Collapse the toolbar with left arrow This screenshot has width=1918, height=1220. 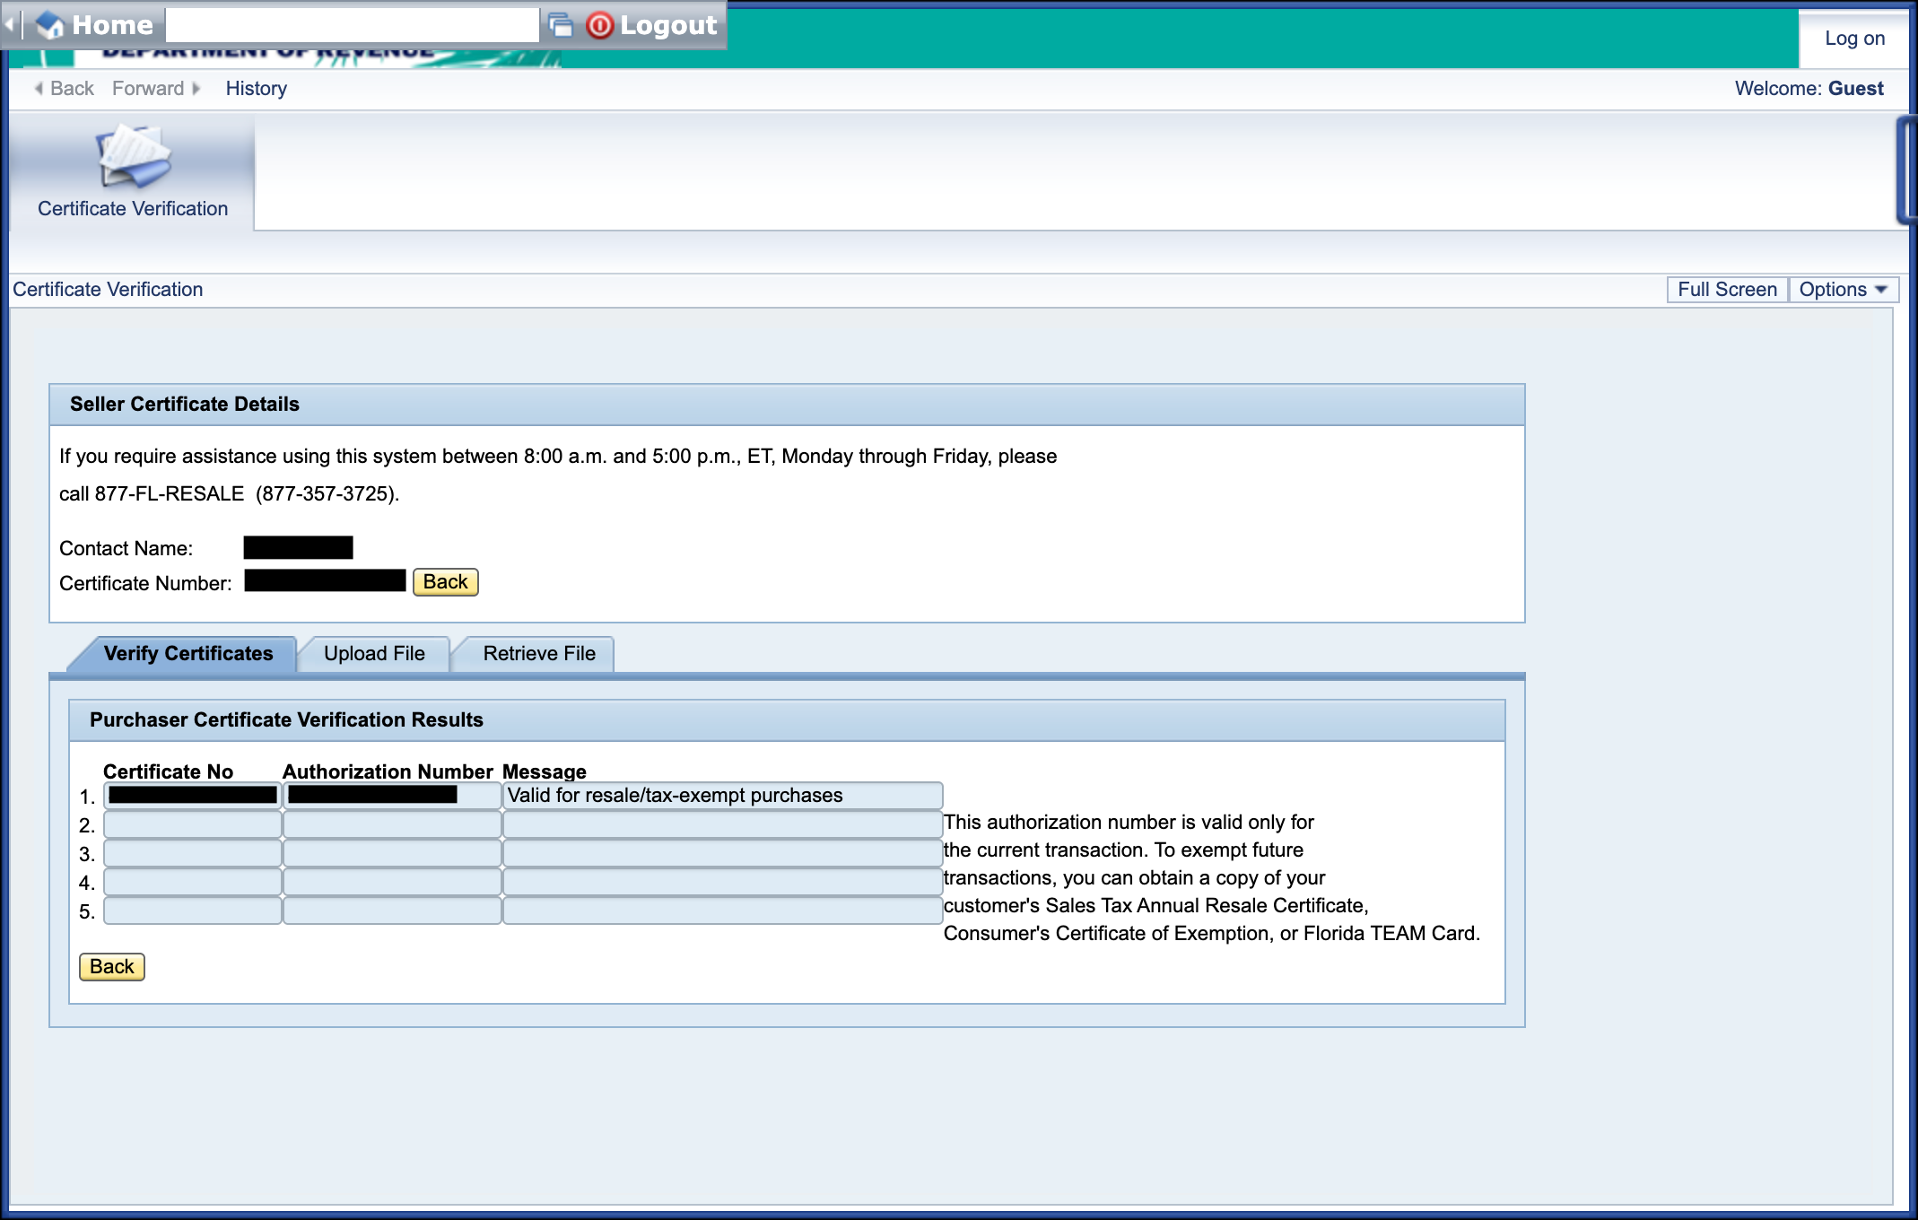10,25
